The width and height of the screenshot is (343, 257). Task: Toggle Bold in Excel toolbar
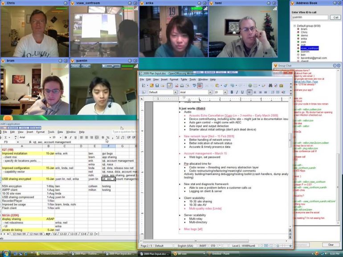(65, 137)
